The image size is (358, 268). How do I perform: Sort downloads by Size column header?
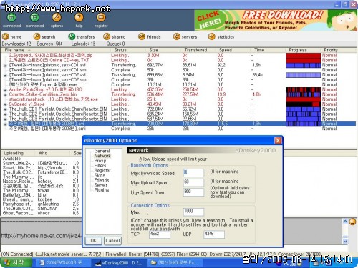[163, 50]
